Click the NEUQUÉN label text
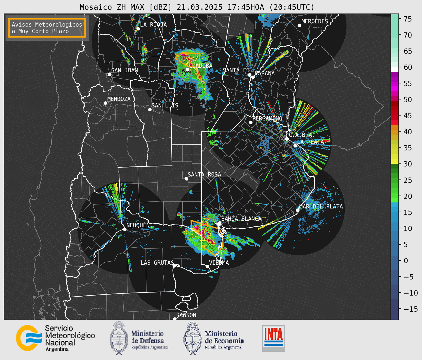The width and height of the screenshot is (422, 360). [x=138, y=225]
